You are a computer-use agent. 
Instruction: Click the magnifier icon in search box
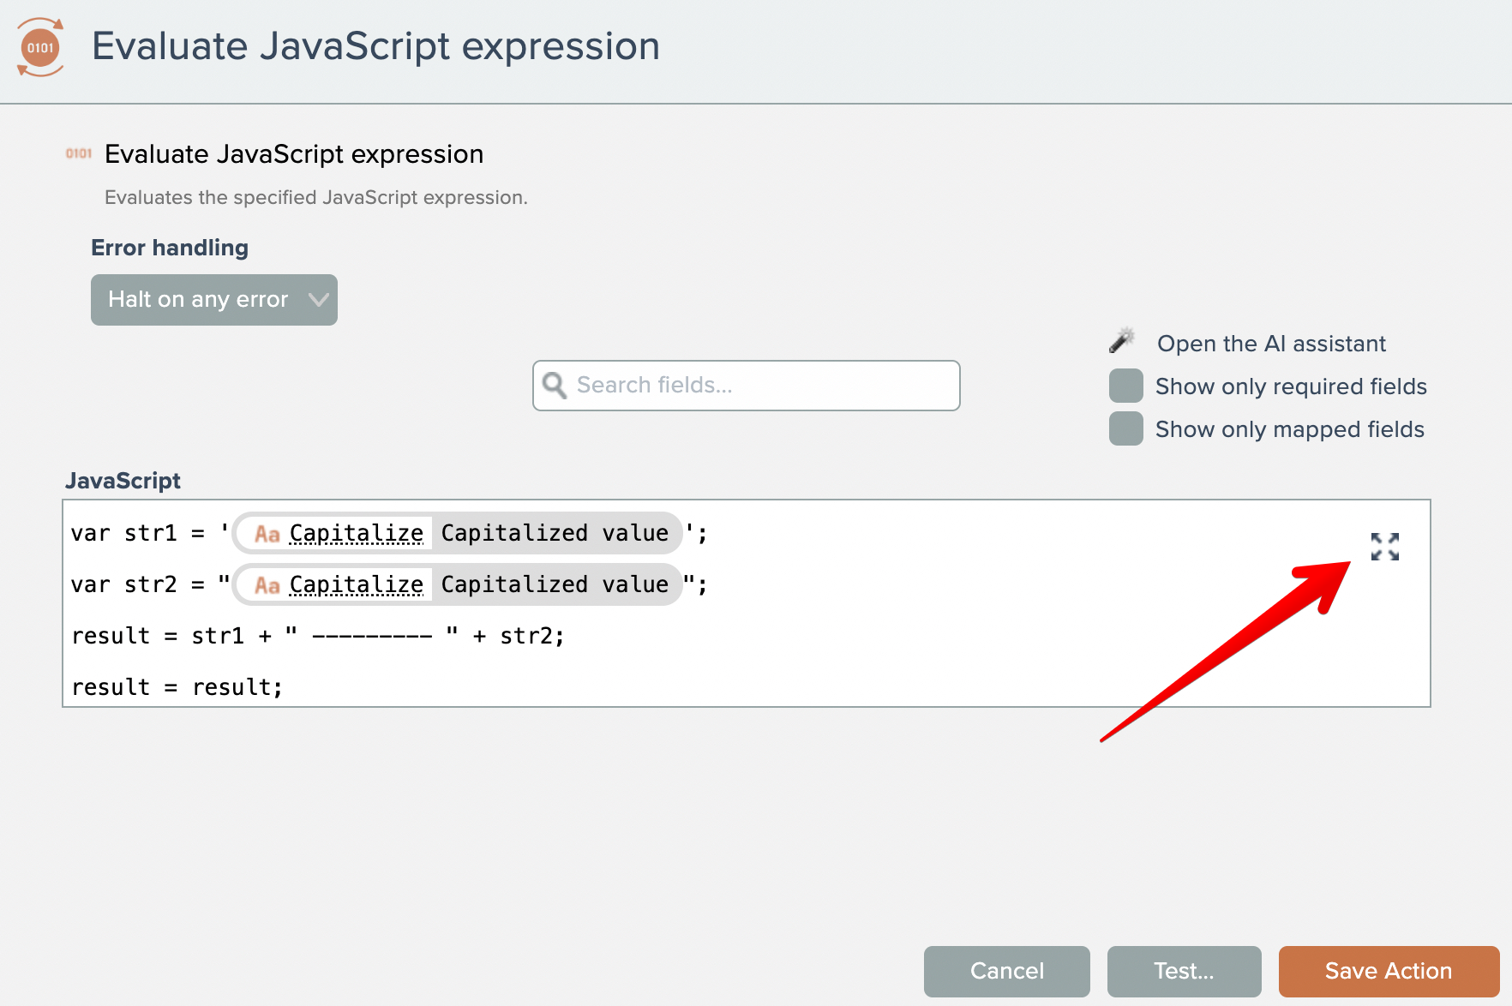coord(555,386)
